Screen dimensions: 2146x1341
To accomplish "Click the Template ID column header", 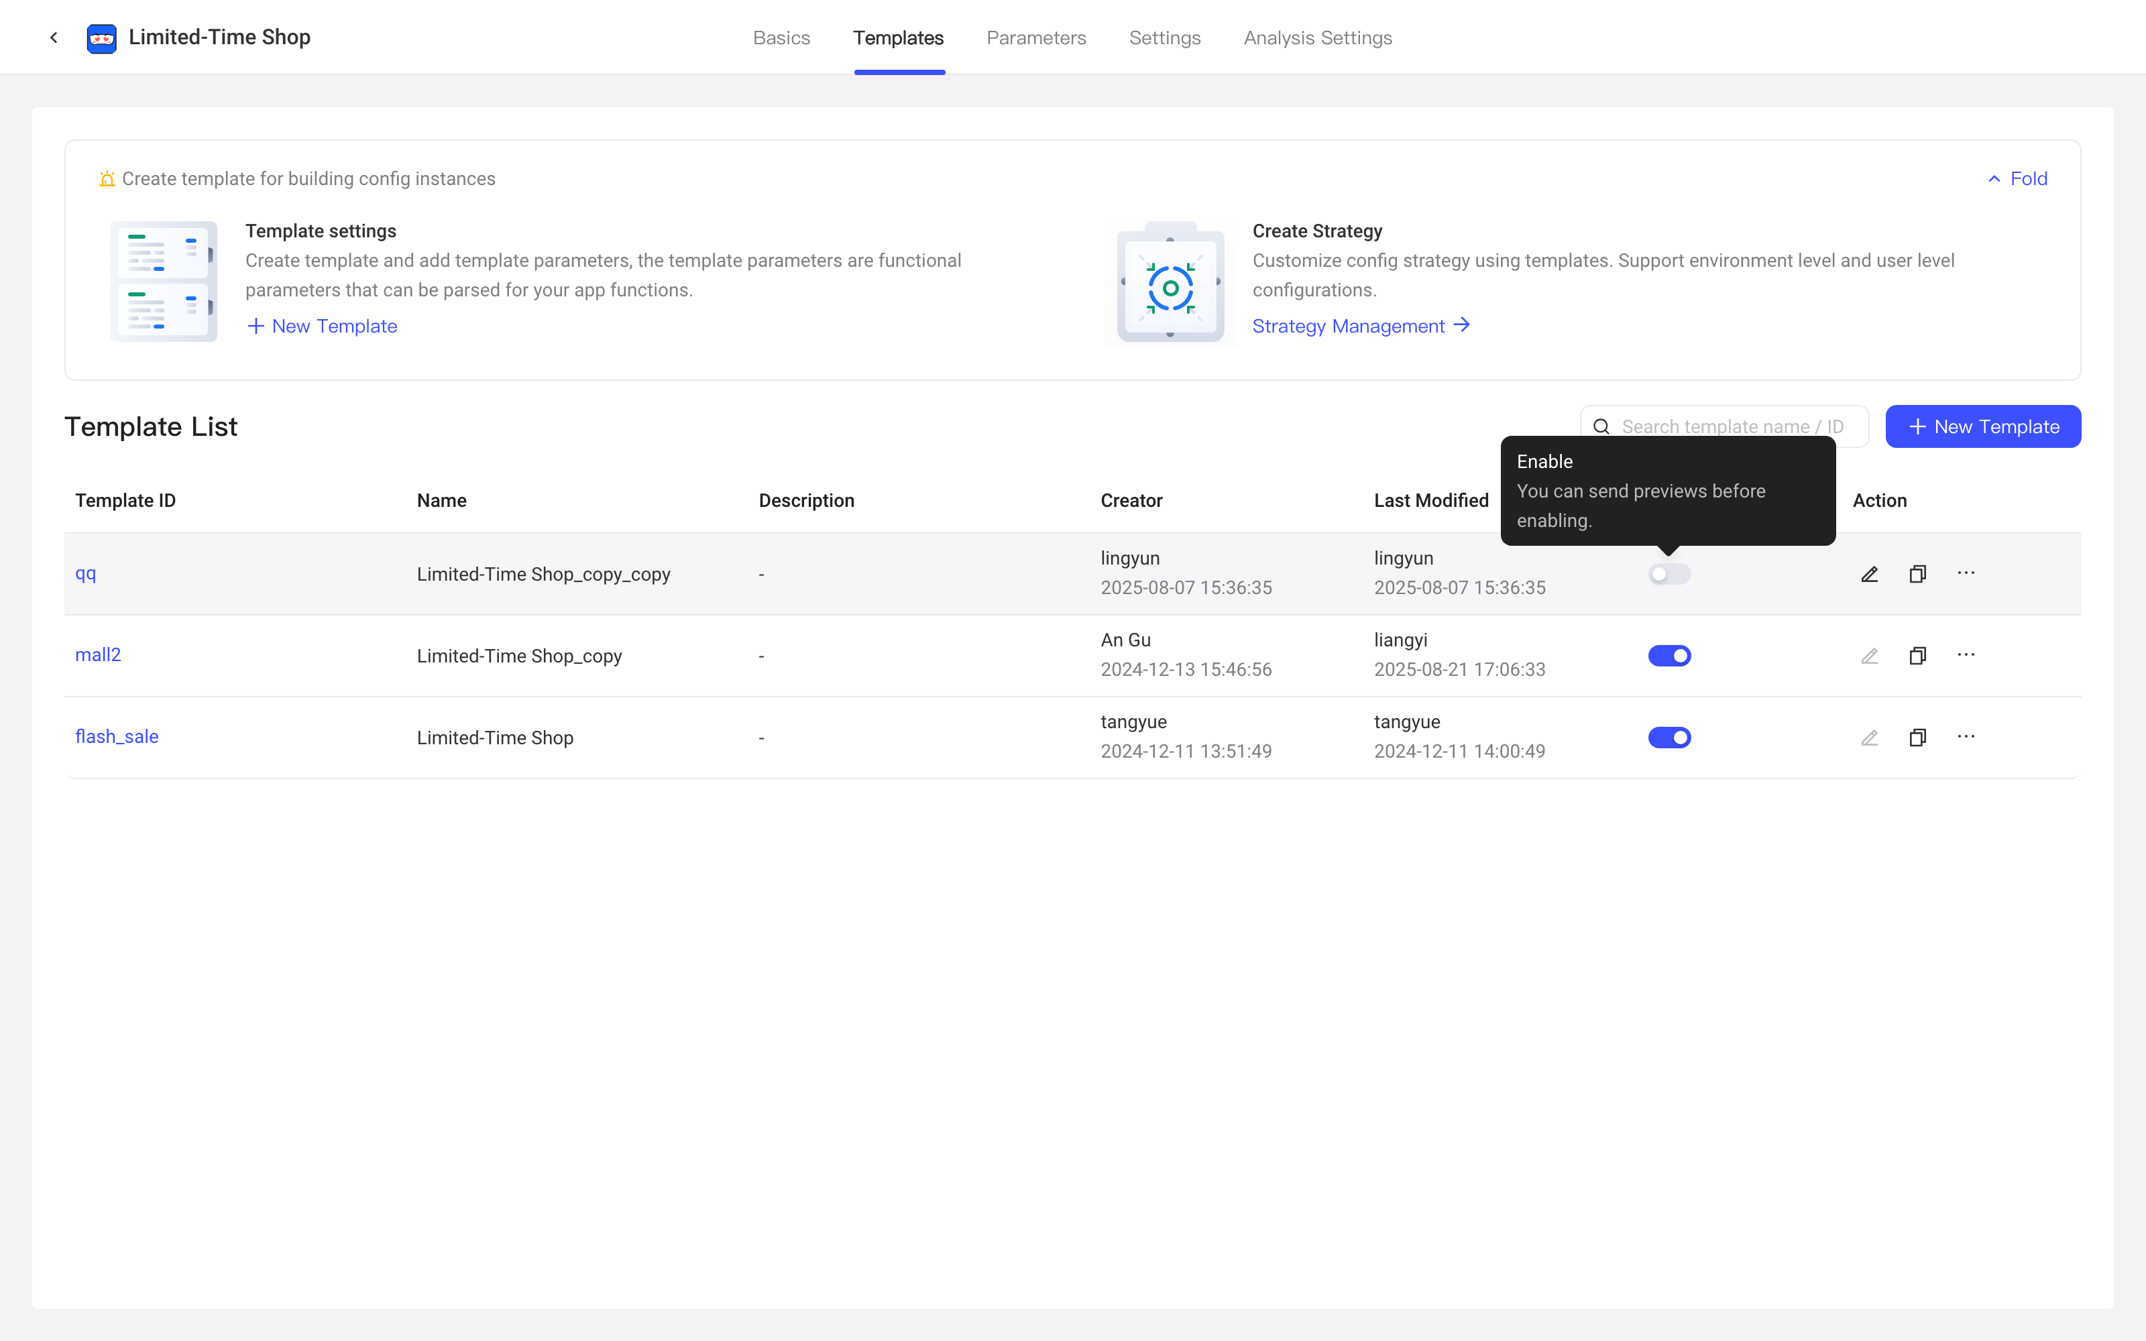I will (125, 500).
